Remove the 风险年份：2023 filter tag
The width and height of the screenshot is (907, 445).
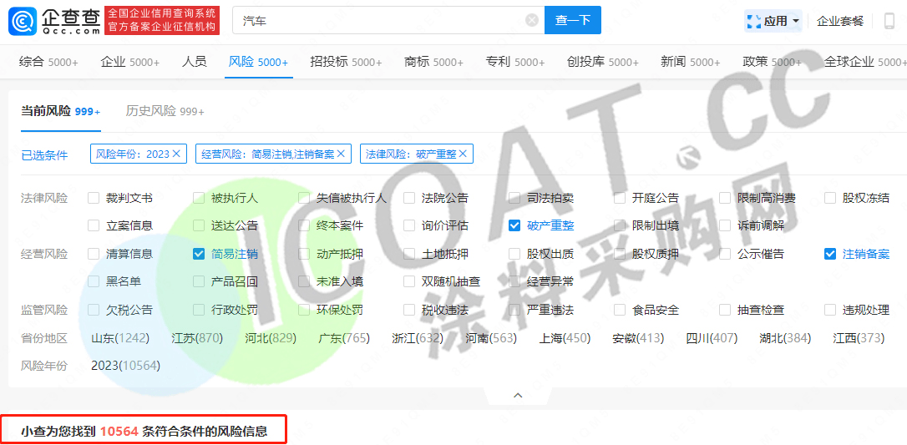[x=176, y=154]
